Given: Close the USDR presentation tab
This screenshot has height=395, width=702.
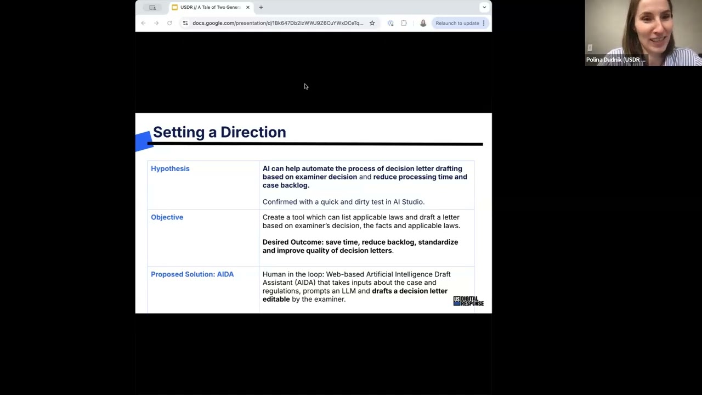Looking at the screenshot, I should click(x=248, y=7).
